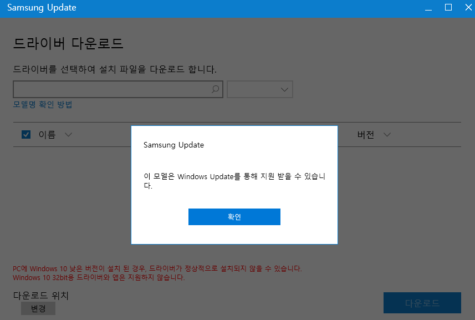Click the 버전 column header text
The width and height of the screenshot is (475, 320).
pyautogui.click(x=366, y=135)
